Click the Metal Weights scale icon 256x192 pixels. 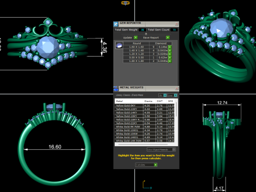tap(116, 89)
